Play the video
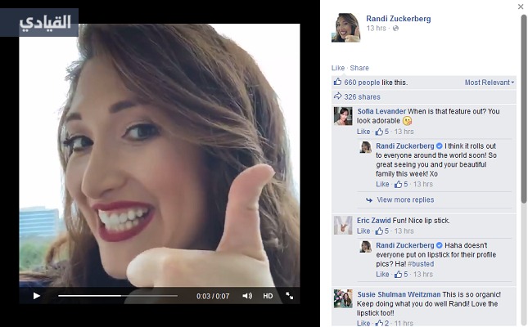 click(x=36, y=296)
